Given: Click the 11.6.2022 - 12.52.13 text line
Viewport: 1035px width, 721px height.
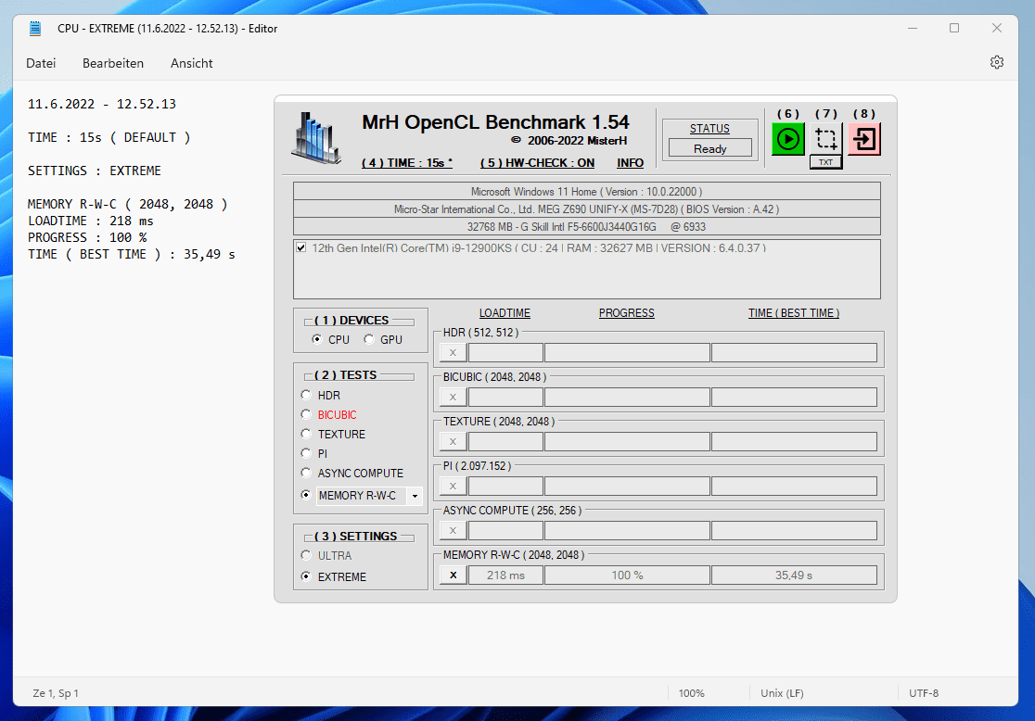Looking at the screenshot, I should coord(102,104).
